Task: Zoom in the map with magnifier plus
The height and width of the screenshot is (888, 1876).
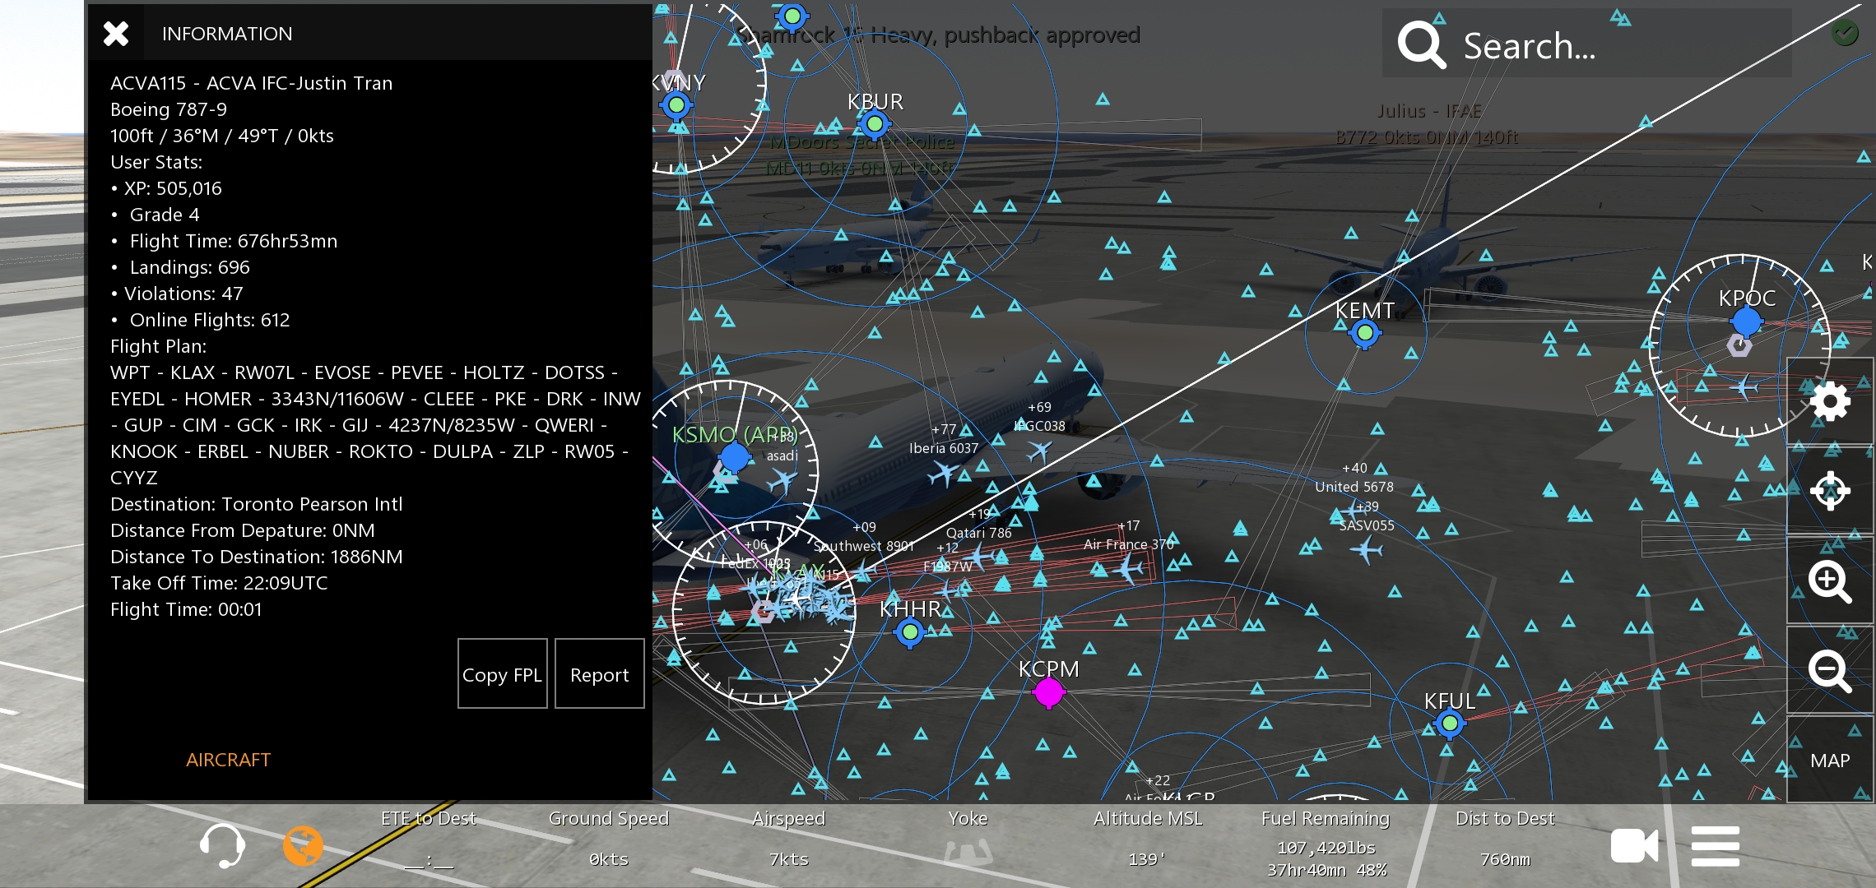Action: click(x=1830, y=581)
